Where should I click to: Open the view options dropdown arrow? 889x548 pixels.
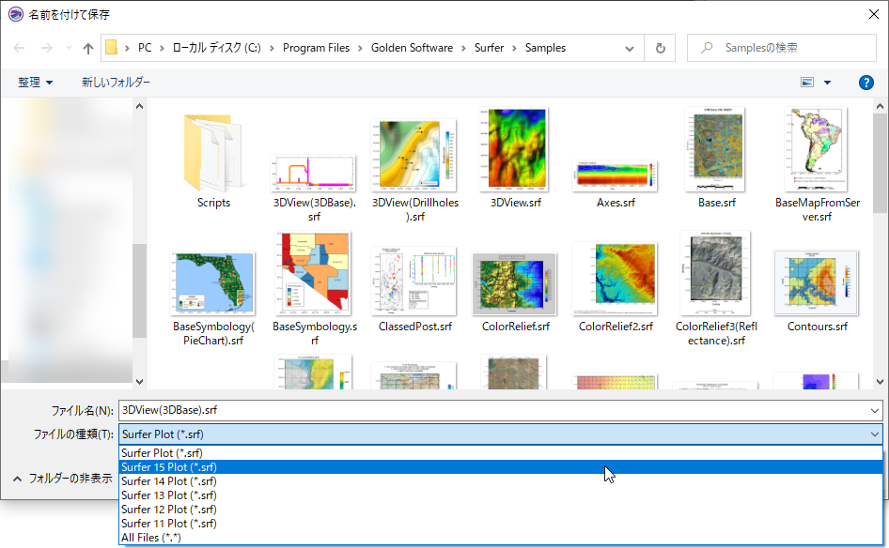pos(827,83)
